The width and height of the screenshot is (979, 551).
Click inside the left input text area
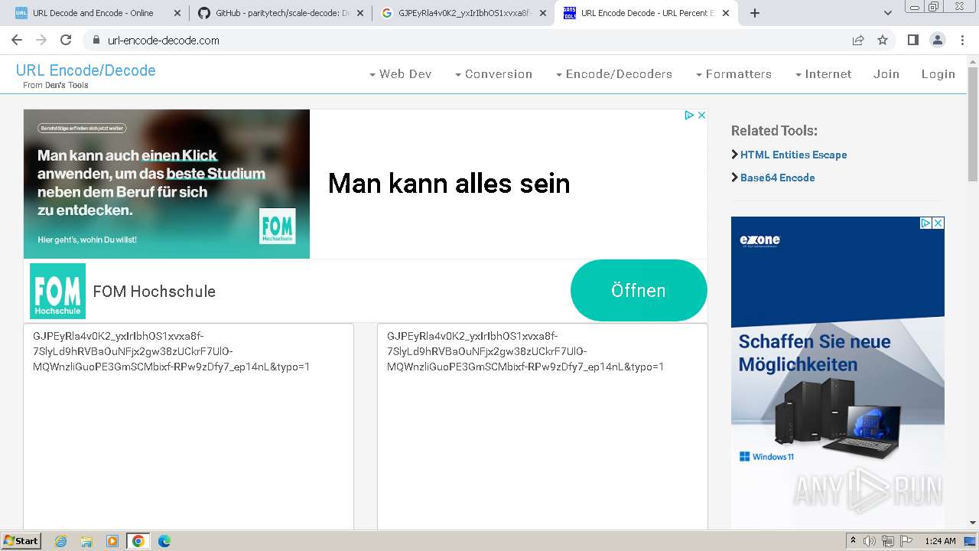point(188,426)
